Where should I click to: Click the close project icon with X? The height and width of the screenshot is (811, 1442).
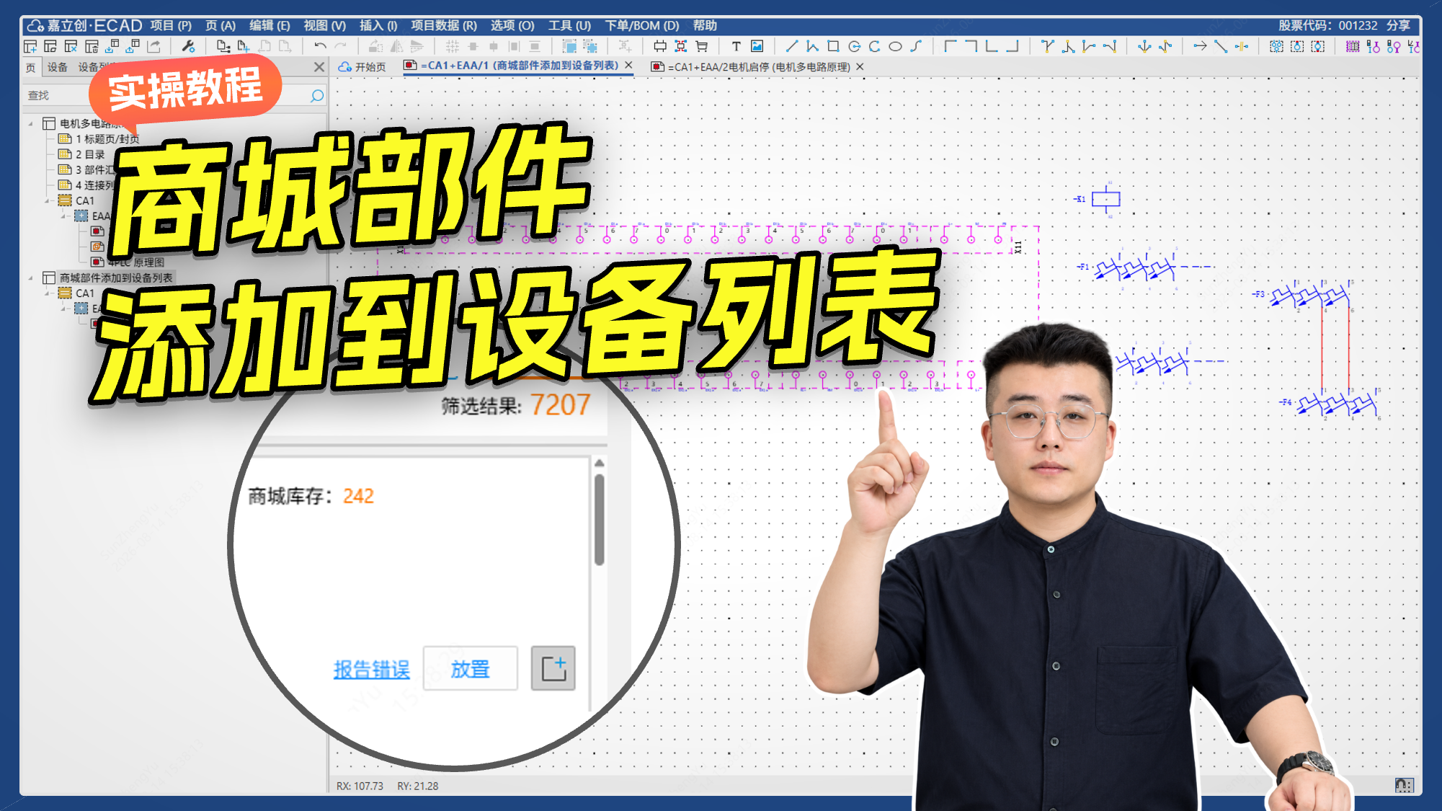coord(71,46)
